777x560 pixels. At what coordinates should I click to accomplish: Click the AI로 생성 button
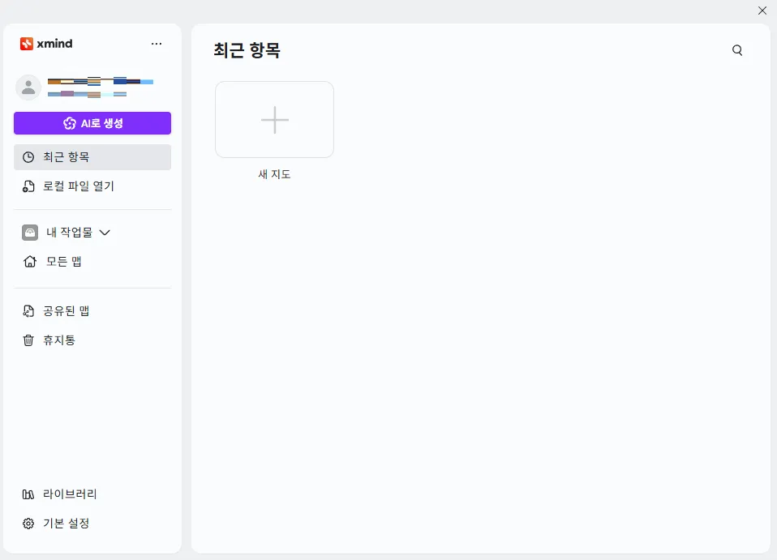[x=92, y=122]
